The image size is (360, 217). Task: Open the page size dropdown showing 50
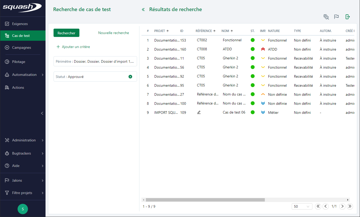pos(302,206)
